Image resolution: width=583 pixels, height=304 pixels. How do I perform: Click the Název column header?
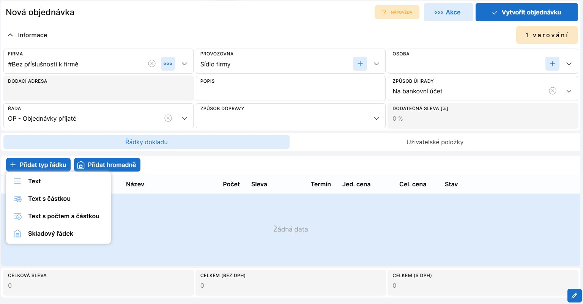(135, 184)
